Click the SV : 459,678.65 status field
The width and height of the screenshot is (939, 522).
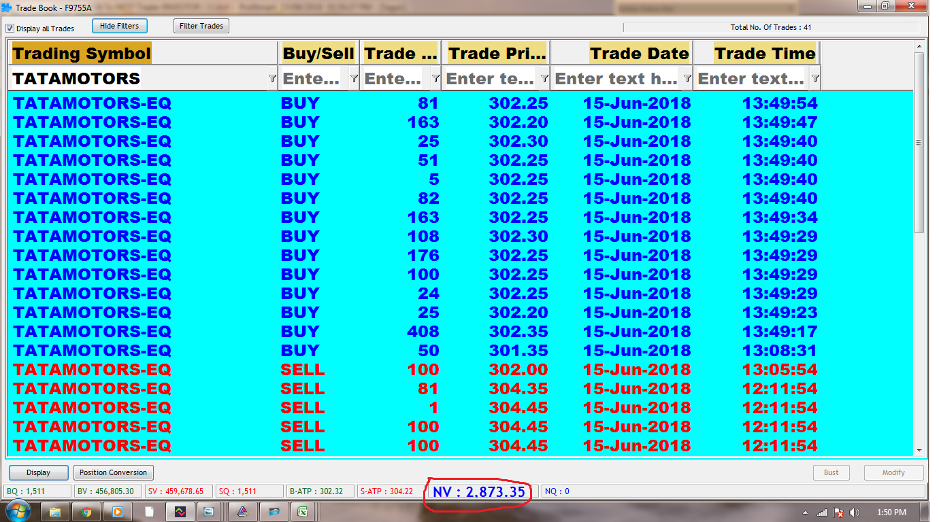click(x=180, y=491)
